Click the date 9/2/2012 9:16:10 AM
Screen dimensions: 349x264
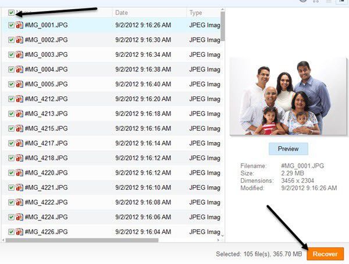(143, 187)
